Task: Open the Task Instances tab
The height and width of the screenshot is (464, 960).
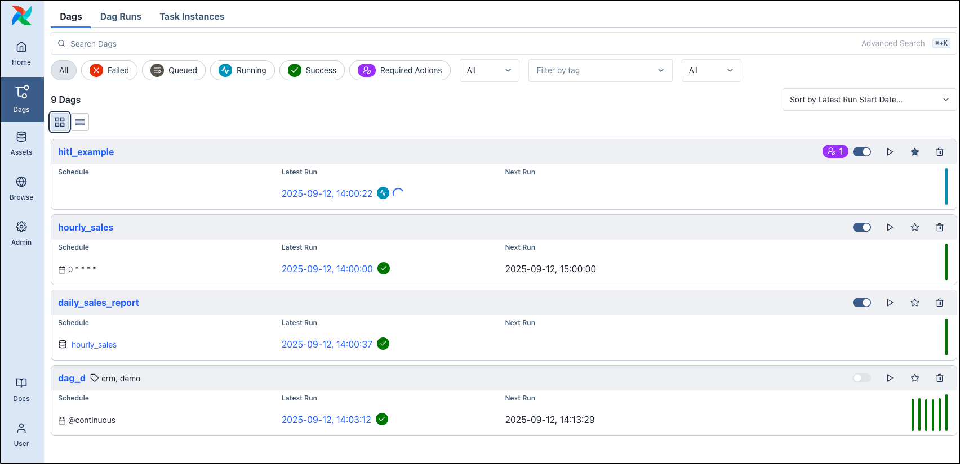Action: [192, 16]
